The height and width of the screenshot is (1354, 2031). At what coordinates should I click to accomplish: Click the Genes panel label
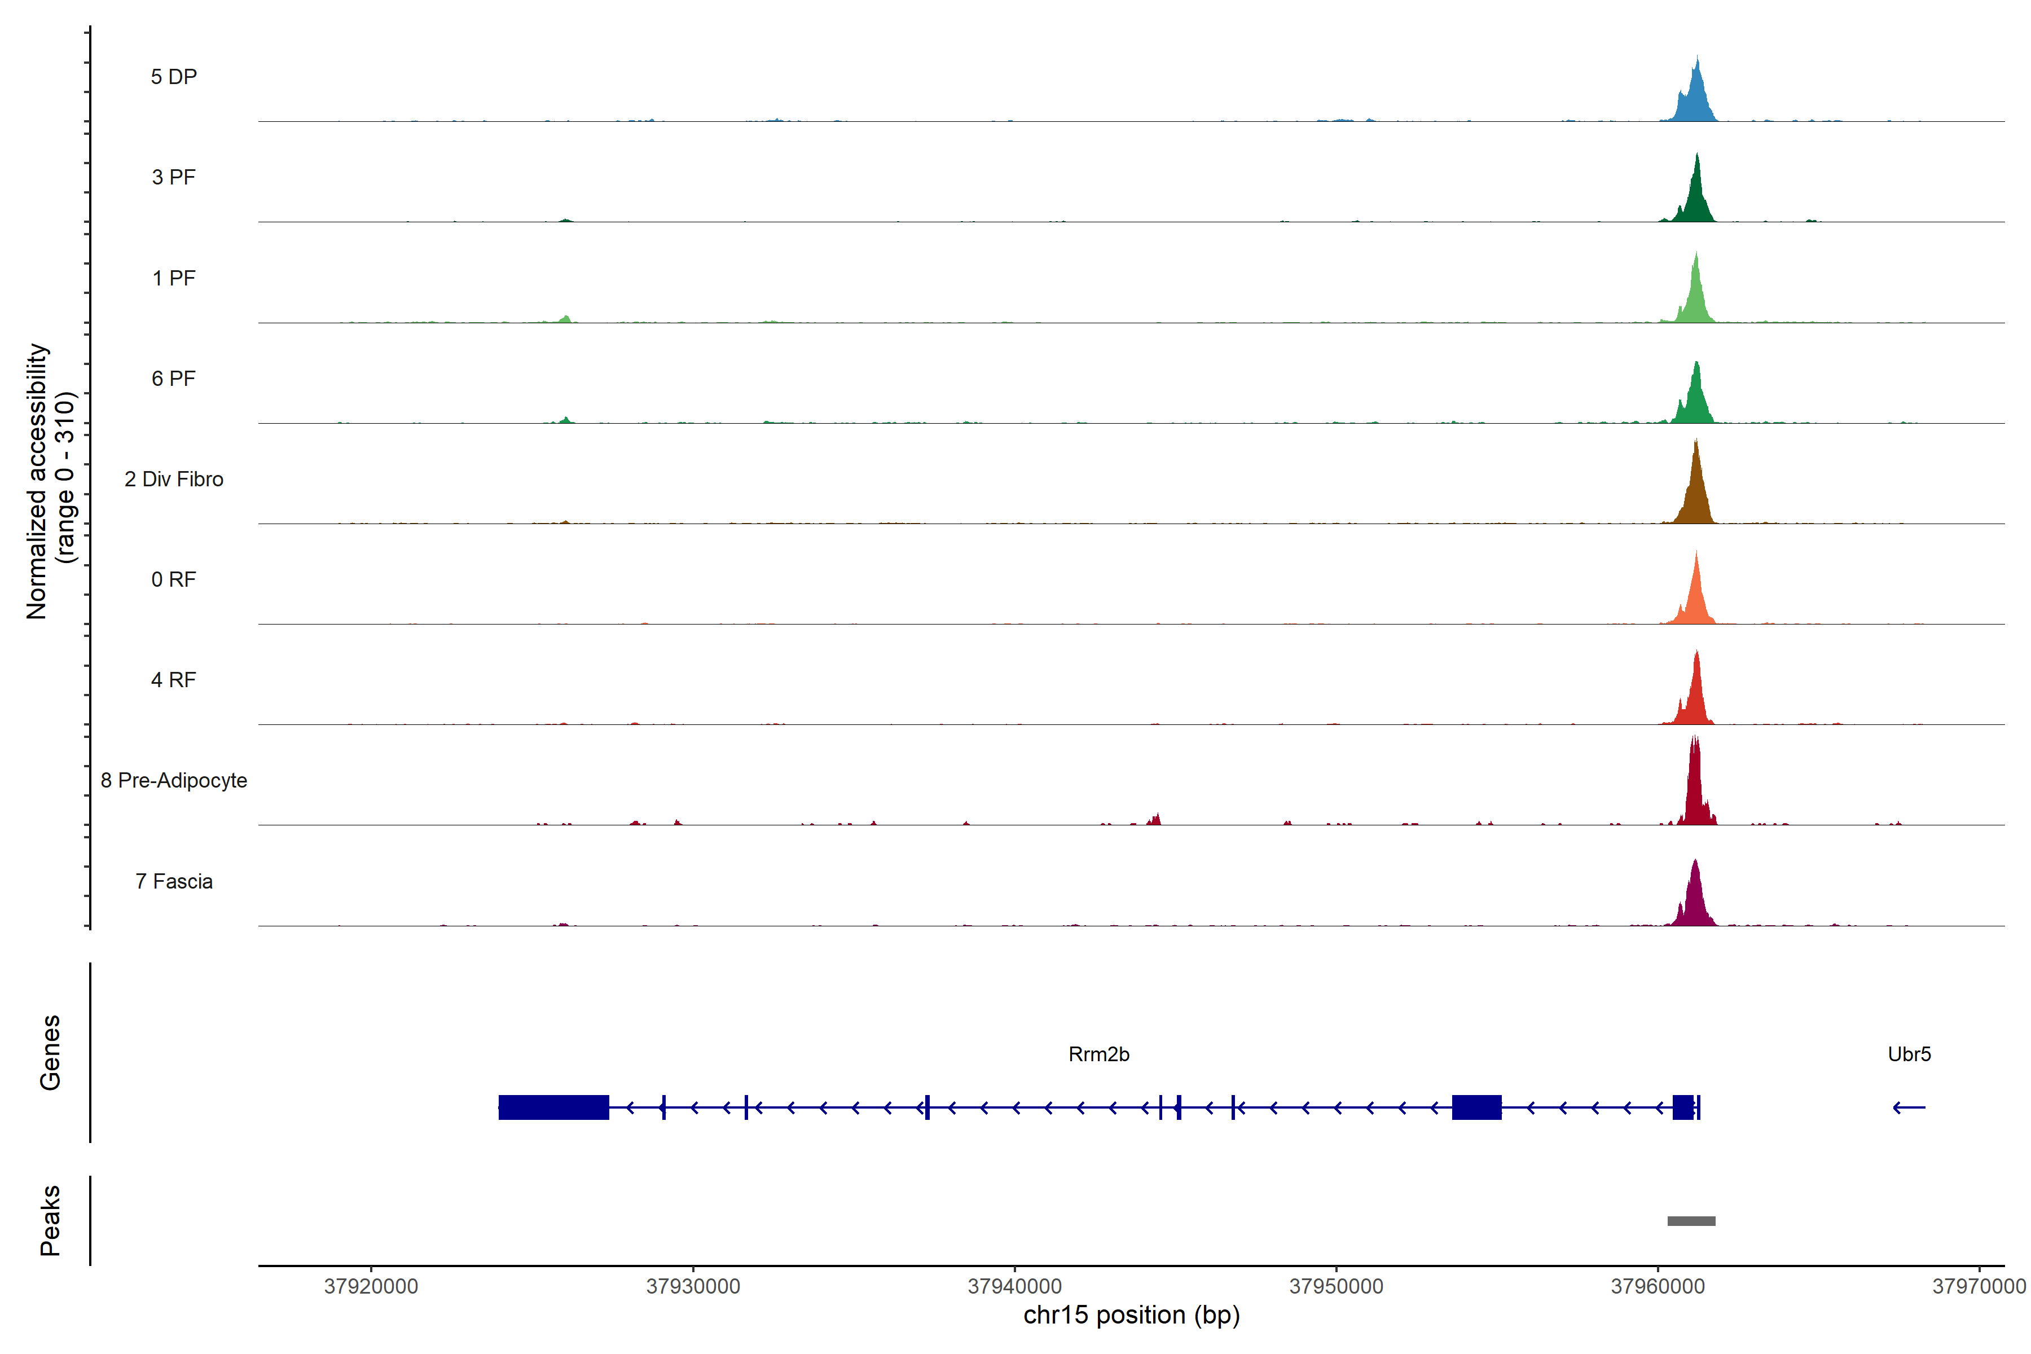tap(50, 1053)
